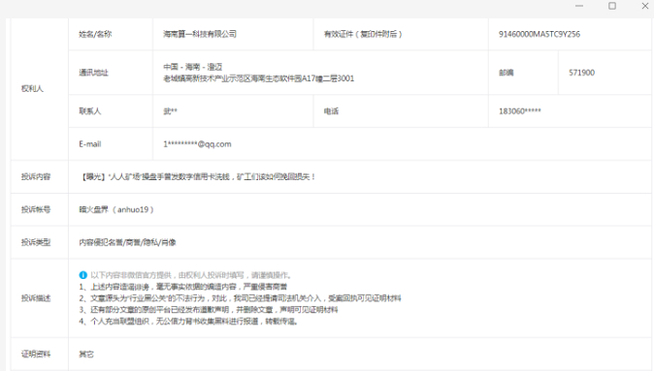Click the 投诉类型 label
654x371 pixels.
36,242
